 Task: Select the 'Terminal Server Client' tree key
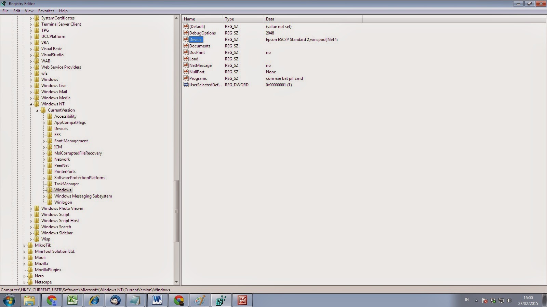pos(61,24)
